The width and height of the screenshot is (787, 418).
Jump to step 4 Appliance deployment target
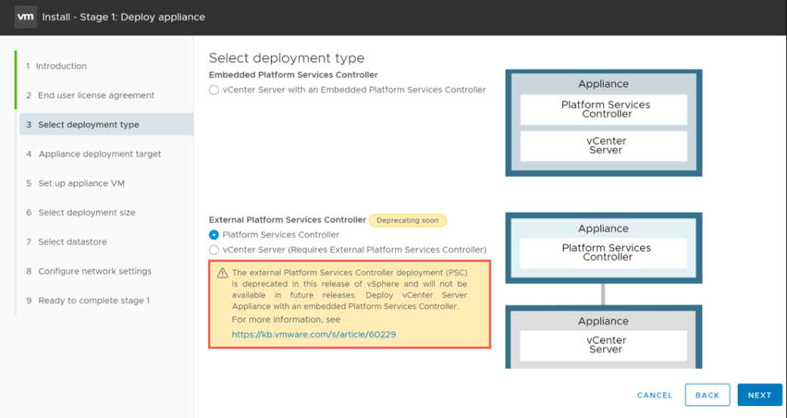(99, 154)
